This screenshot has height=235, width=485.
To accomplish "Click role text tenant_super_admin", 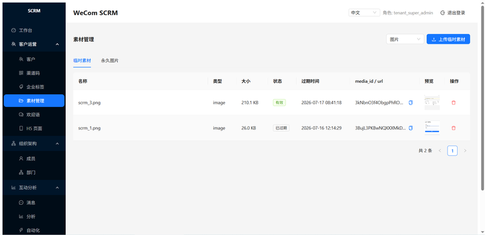I will [x=413, y=13].
